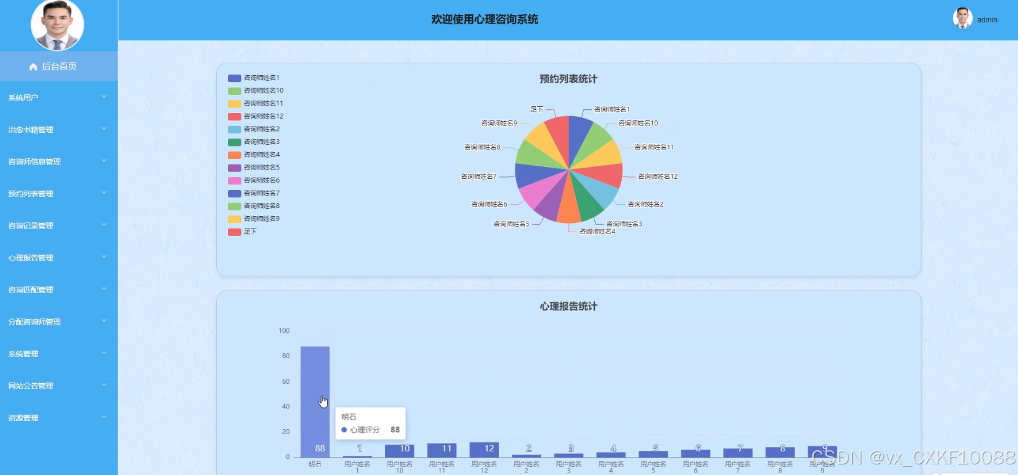1018x475 pixels.
Task: Click the 用户姓名11 bar in chart
Action: 442,450
